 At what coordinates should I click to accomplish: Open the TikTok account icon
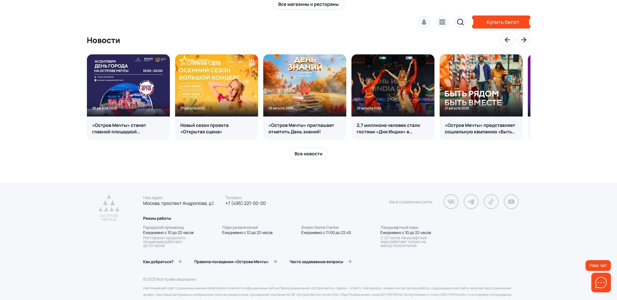(491, 201)
